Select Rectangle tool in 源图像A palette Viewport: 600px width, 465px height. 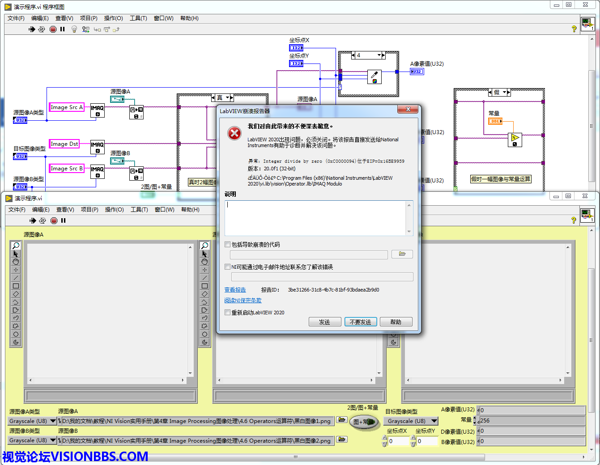point(16,286)
